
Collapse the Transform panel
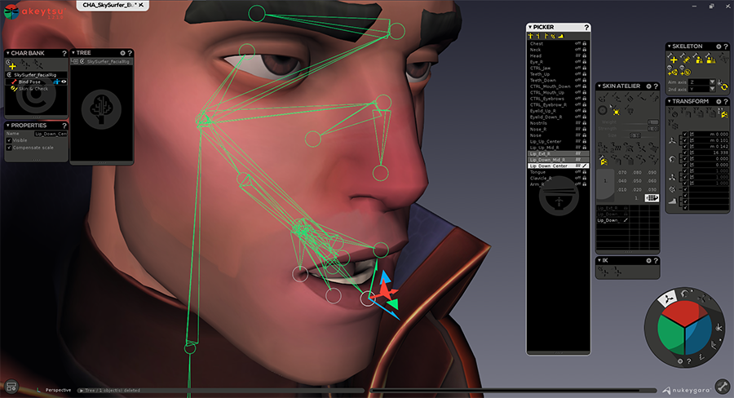pos(669,101)
